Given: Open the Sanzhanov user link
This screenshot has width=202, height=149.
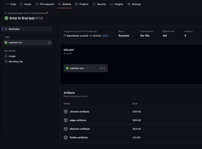Looking at the screenshot, I should coord(73,36).
